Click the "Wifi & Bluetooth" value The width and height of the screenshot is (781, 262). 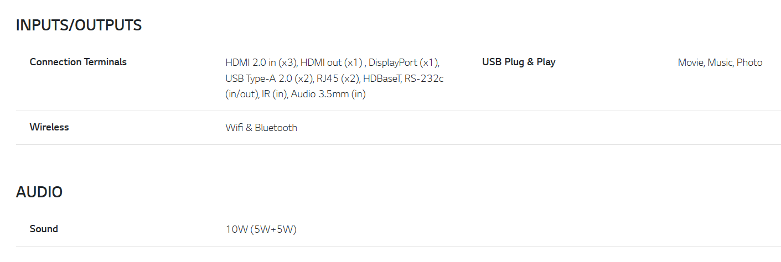(261, 128)
